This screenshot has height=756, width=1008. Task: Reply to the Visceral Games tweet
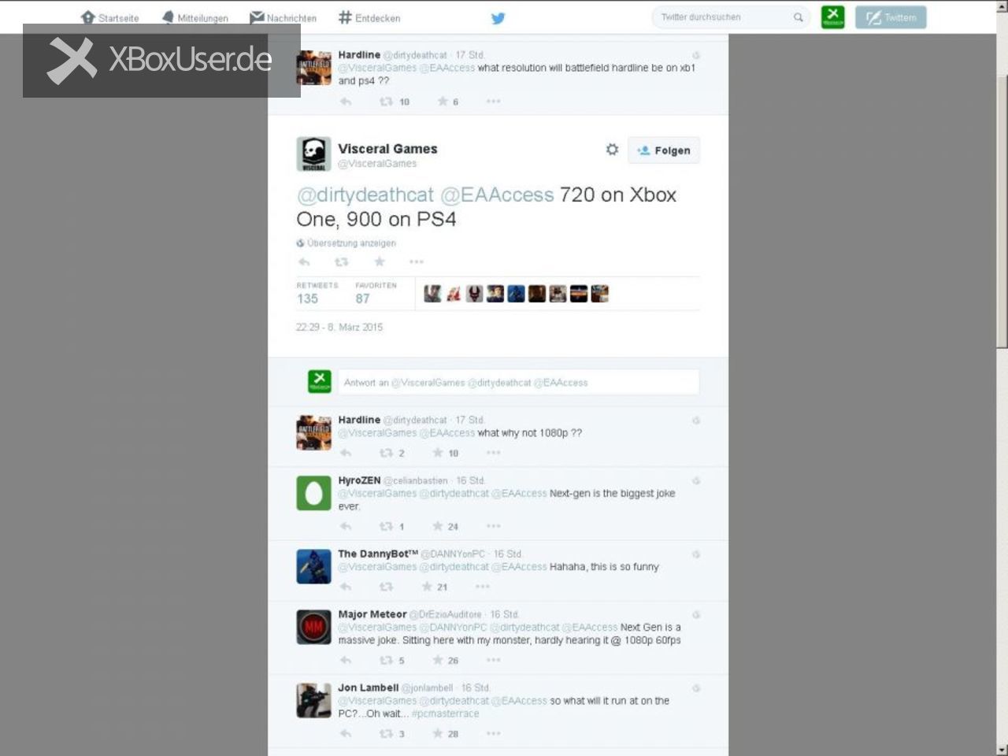[304, 262]
